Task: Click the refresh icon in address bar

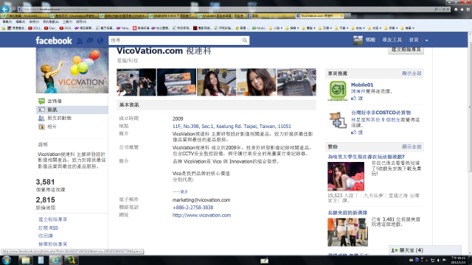Action: [x=444, y=10]
